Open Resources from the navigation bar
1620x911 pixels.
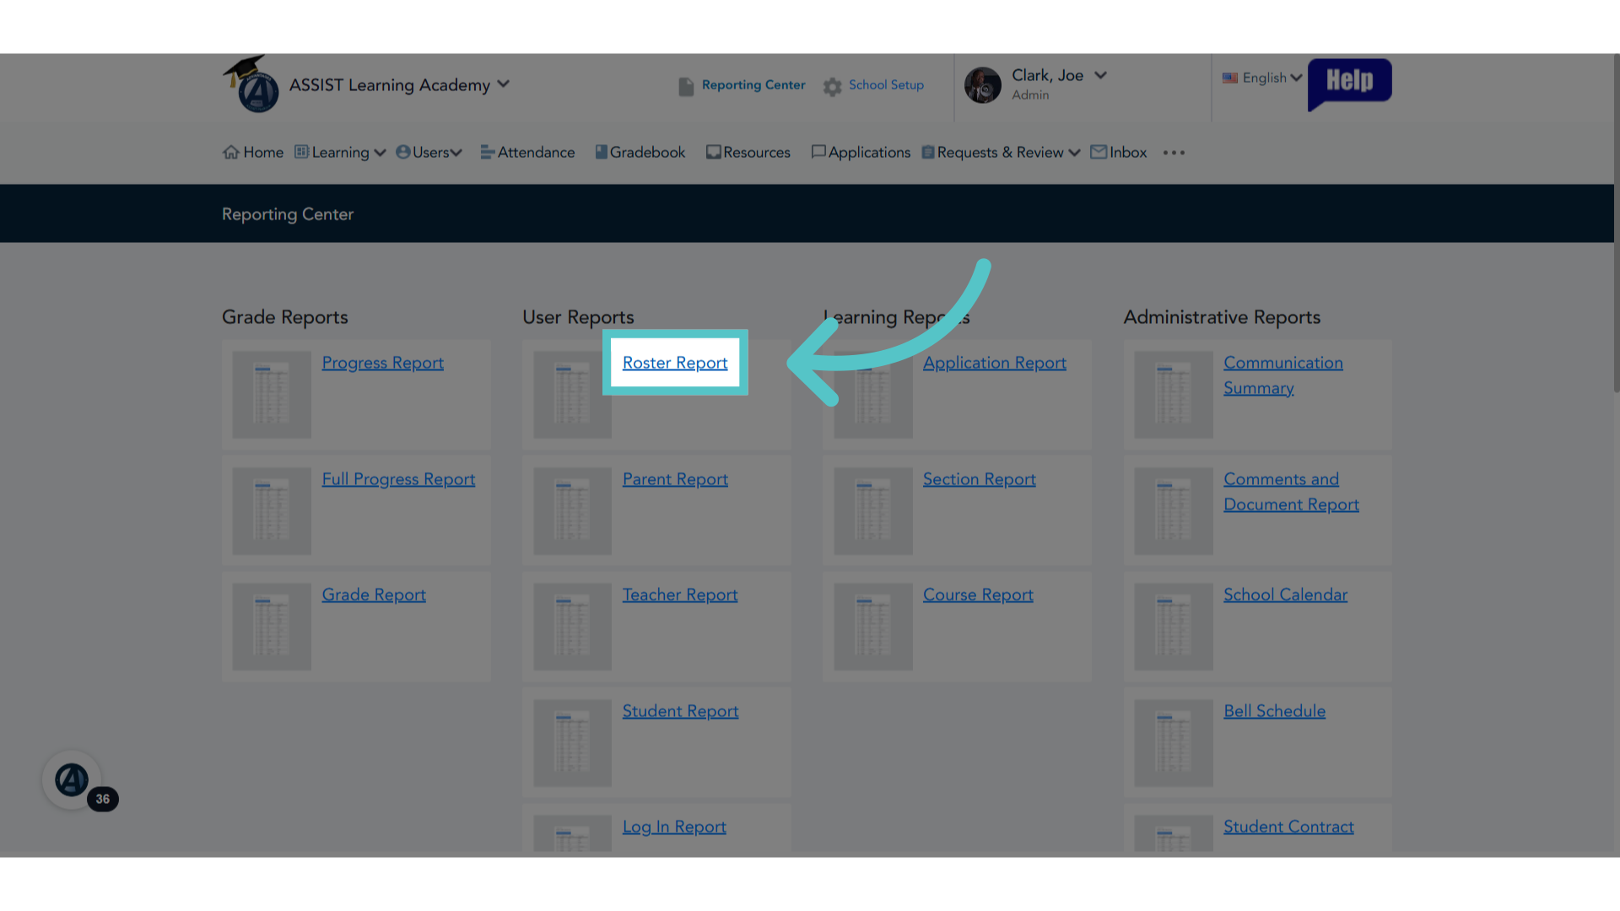748,152
